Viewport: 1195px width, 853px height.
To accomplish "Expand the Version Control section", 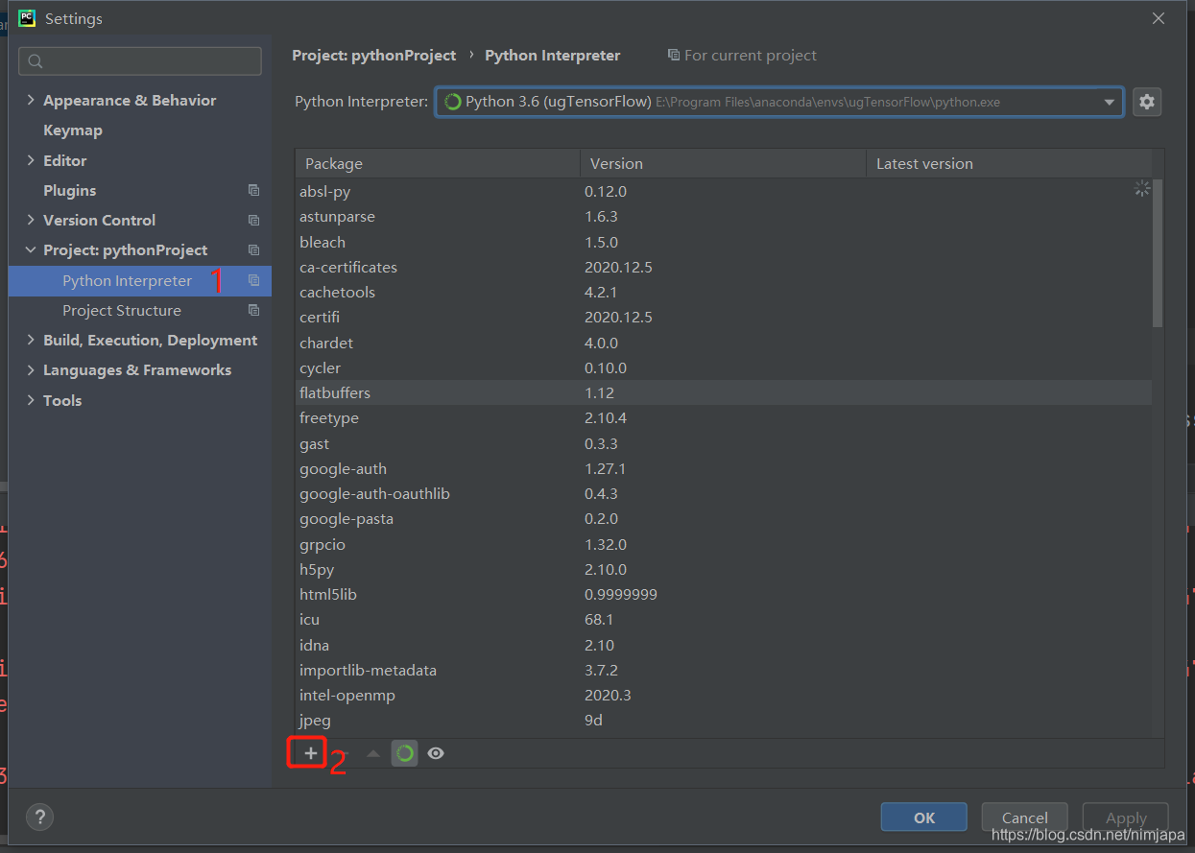I will (x=31, y=220).
